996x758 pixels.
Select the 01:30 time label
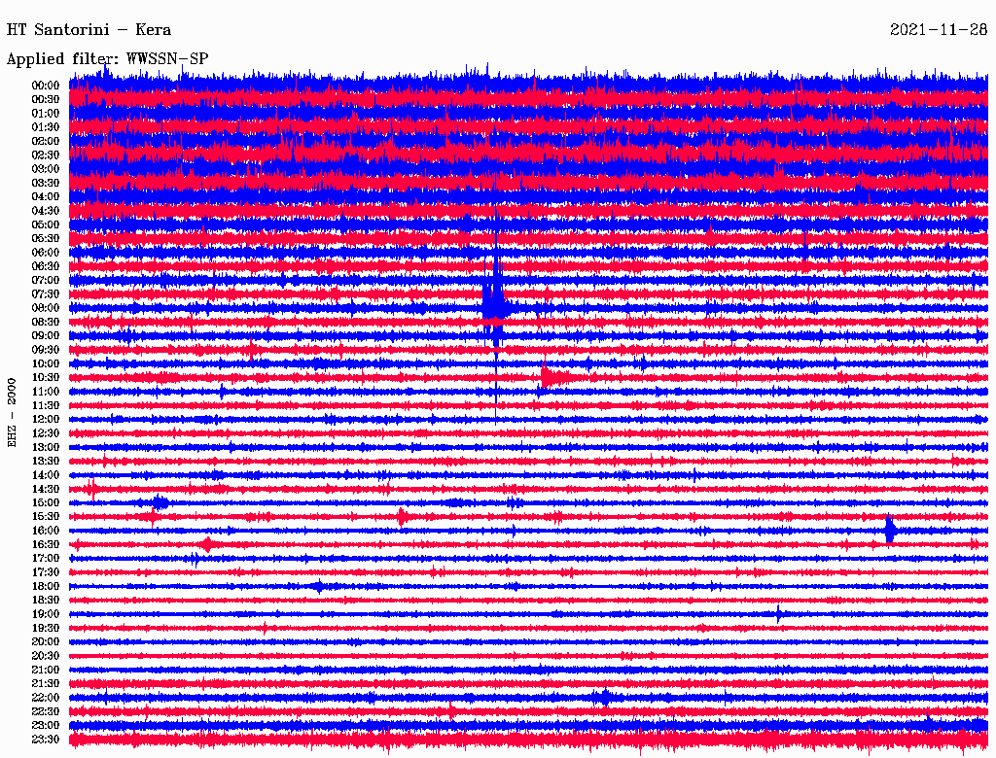pyautogui.click(x=46, y=127)
